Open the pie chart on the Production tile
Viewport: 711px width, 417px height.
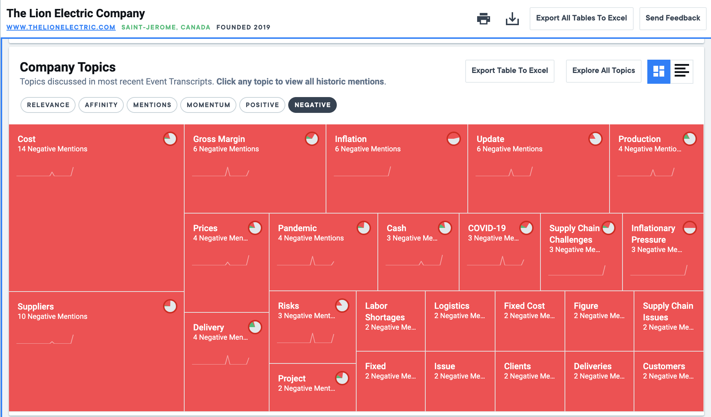[x=690, y=138]
